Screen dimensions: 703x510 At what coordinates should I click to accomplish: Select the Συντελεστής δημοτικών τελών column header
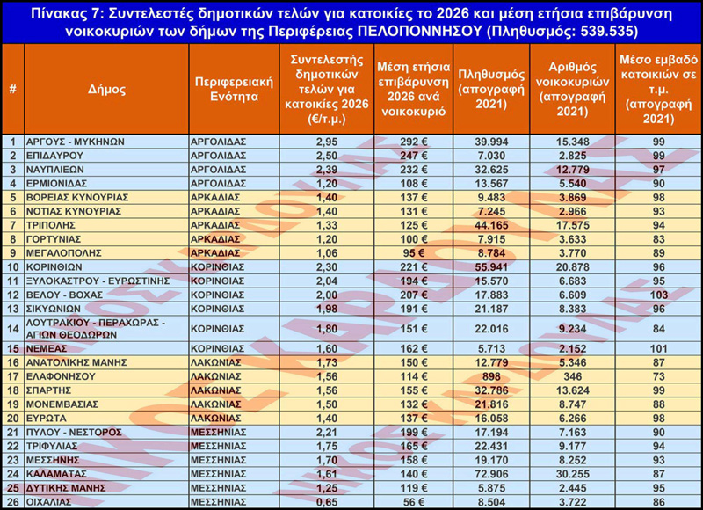pyautogui.click(x=329, y=89)
